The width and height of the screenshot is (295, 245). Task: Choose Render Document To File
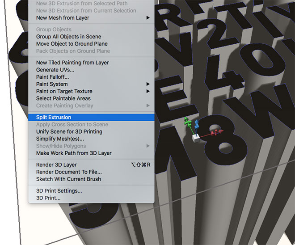point(69,172)
